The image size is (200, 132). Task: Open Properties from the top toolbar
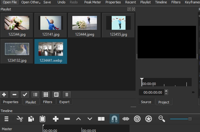(113, 2)
